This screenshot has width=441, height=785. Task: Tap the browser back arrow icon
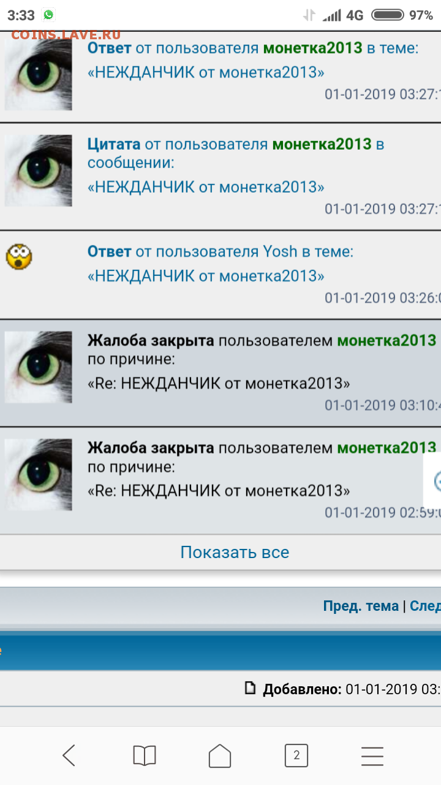tap(69, 756)
